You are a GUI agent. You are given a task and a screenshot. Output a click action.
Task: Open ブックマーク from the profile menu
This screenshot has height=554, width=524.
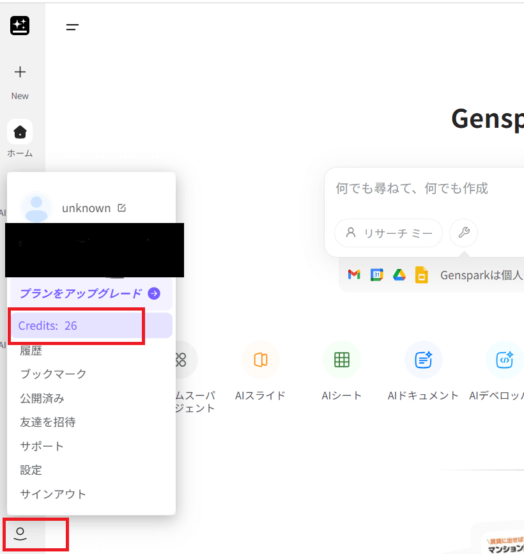[x=53, y=374]
